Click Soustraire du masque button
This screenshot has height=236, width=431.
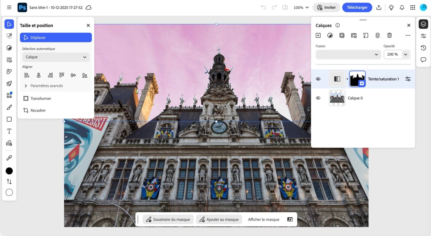click(x=168, y=219)
